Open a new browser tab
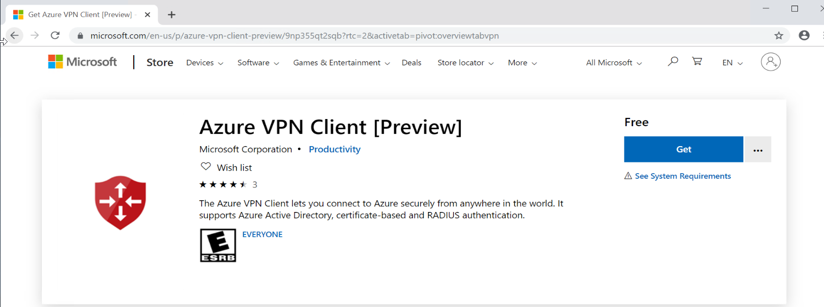Viewport: 824px width, 307px height. click(x=172, y=15)
